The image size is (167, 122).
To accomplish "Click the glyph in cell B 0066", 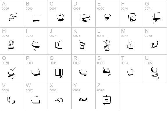I will pyautogui.click(x=36, y=18).
